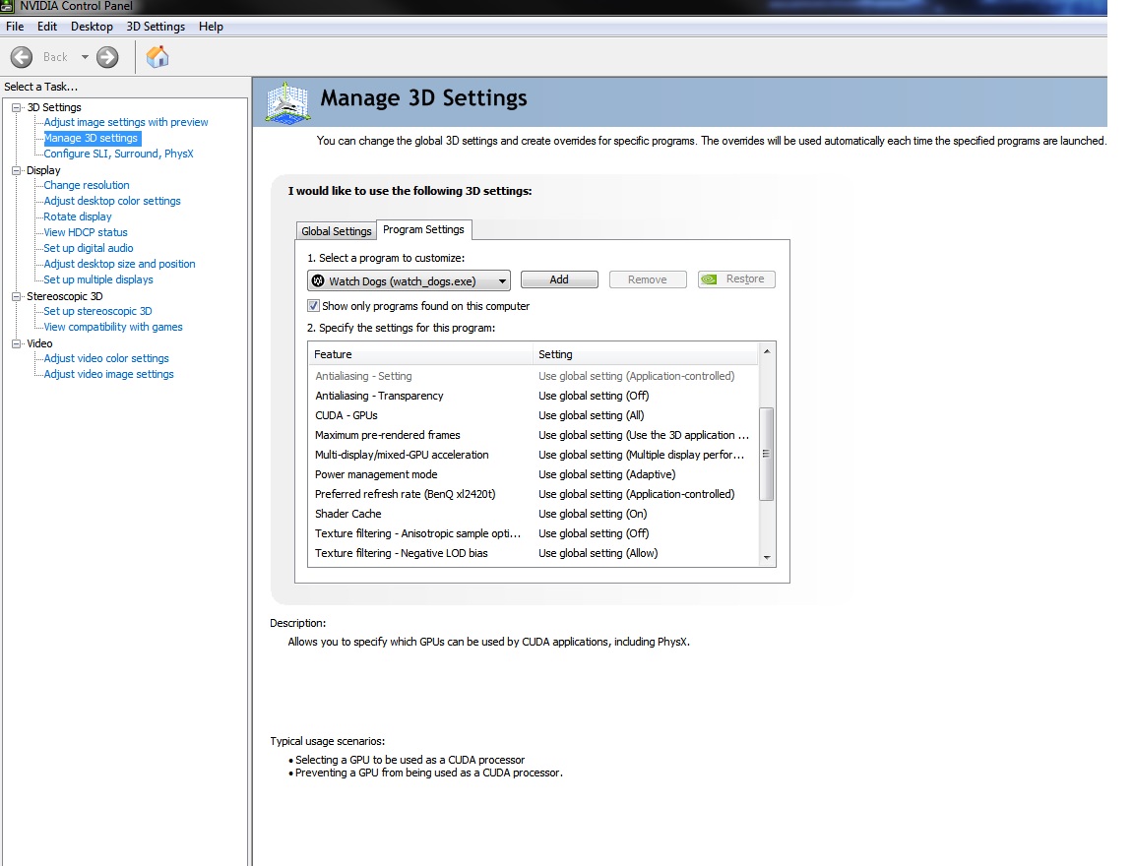The width and height of the screenshot is (1134, 866).
Task: Select Texture filtering - Anisotropic sample row
Action: point(534,532)
